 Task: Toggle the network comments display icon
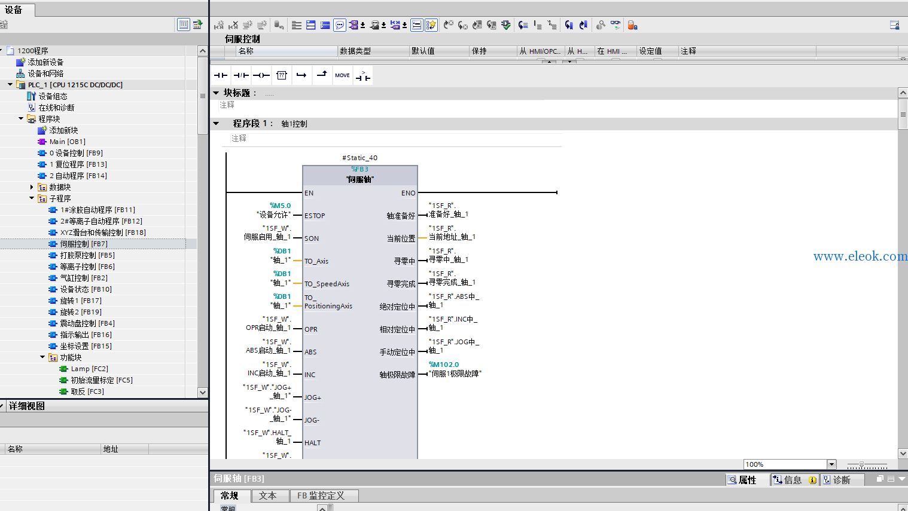416,25
